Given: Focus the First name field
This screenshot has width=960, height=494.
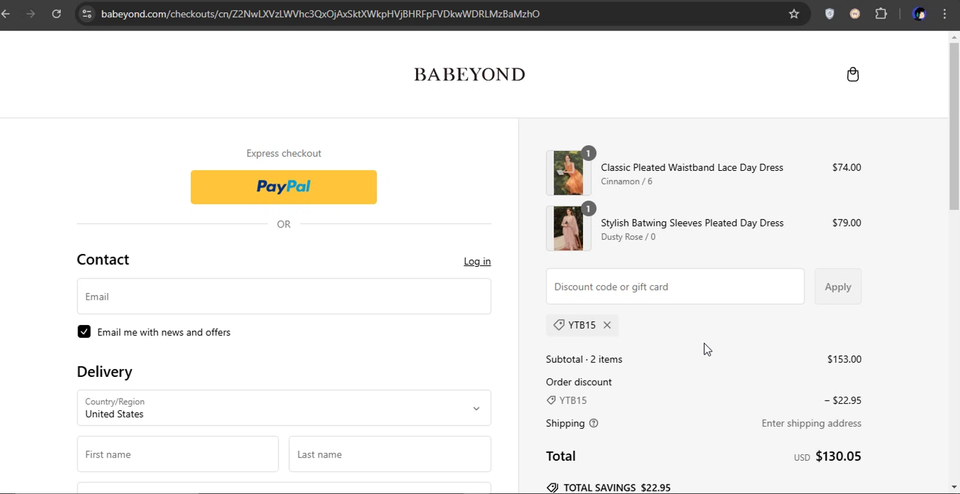Looking at the screenshot, I should click(x=178, y=454).
